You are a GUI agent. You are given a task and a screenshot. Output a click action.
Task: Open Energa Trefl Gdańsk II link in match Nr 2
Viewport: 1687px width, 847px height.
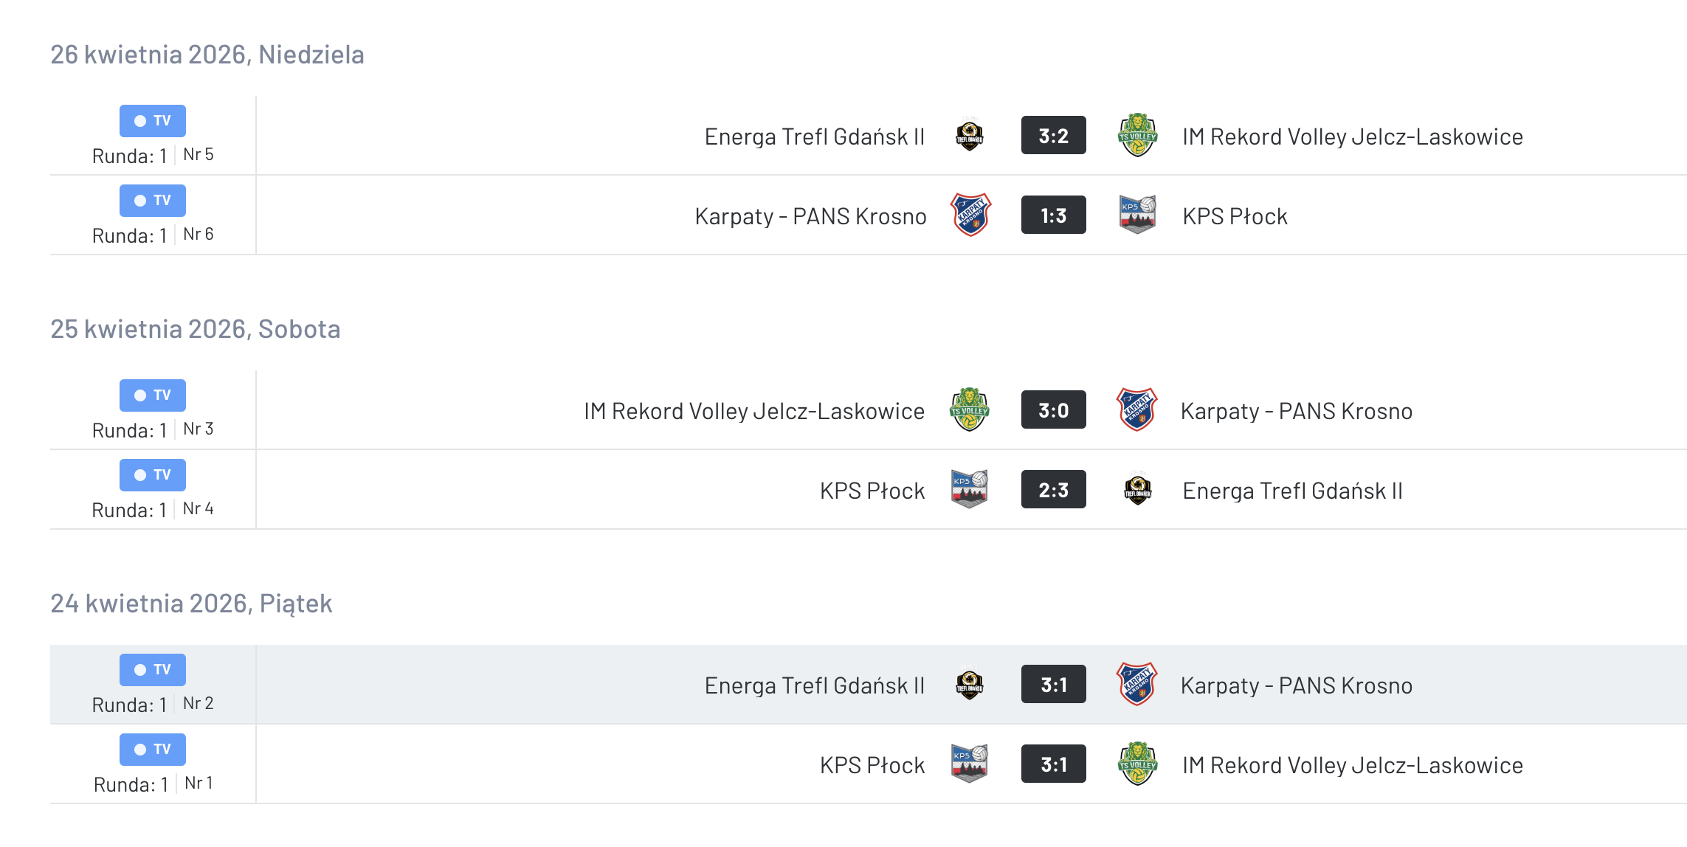(x=814, y=685)
